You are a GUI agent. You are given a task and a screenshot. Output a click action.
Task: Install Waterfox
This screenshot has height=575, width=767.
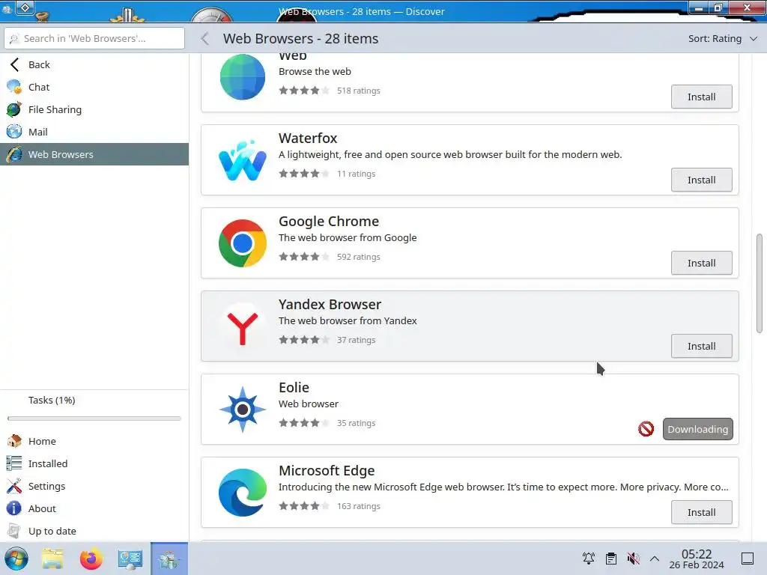pos(701,180)
